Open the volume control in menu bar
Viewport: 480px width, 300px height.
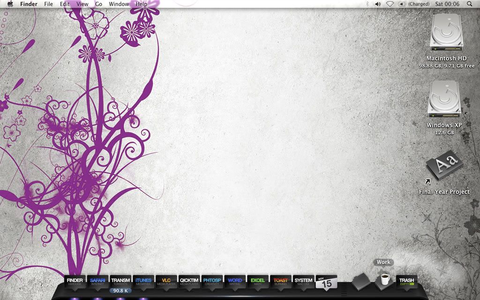coord(378,4)
